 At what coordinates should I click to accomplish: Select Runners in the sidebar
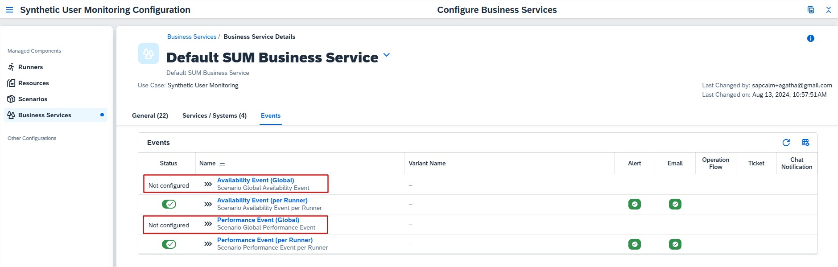tap(30, 67)
